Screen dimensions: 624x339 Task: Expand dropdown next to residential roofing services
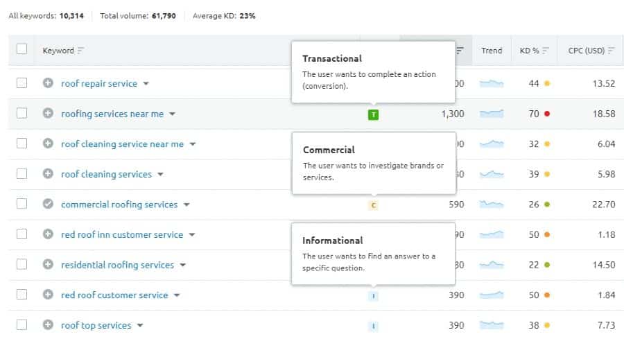(x=182, y=265)
